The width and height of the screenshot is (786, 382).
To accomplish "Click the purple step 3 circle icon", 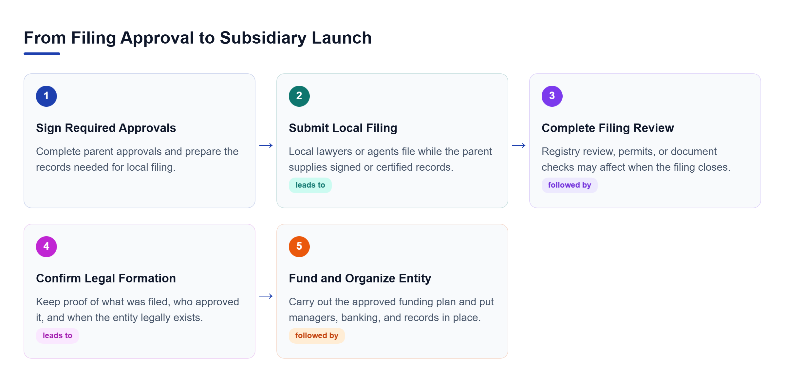I will 552,96.
